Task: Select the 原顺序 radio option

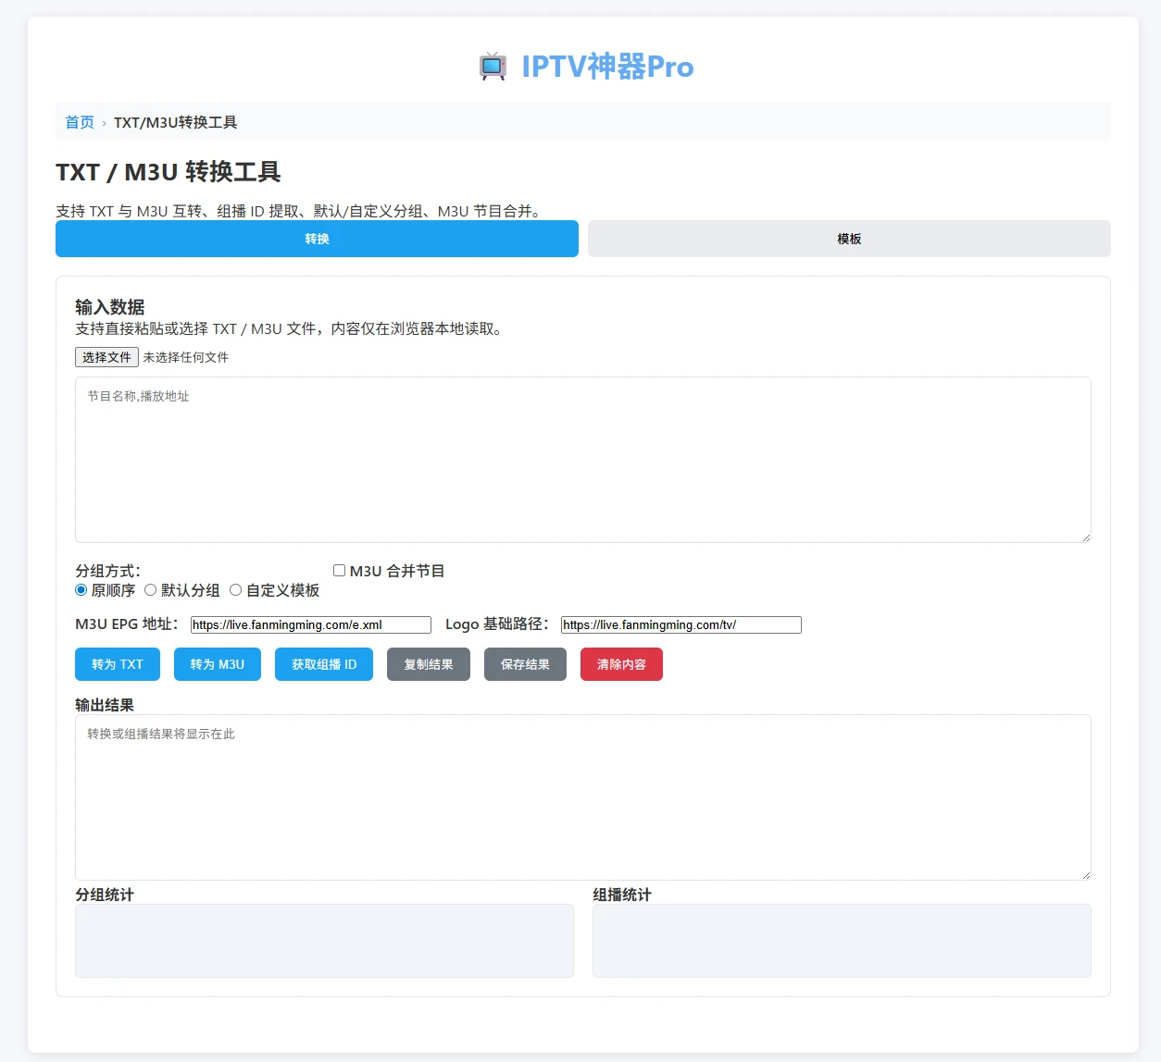Action: point(81,590)
